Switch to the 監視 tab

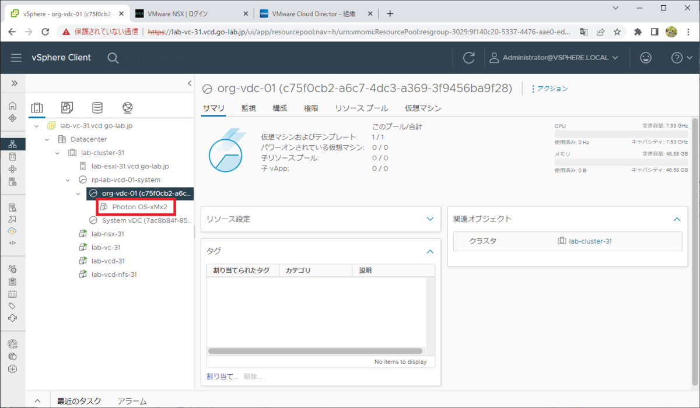click(249, 108)
